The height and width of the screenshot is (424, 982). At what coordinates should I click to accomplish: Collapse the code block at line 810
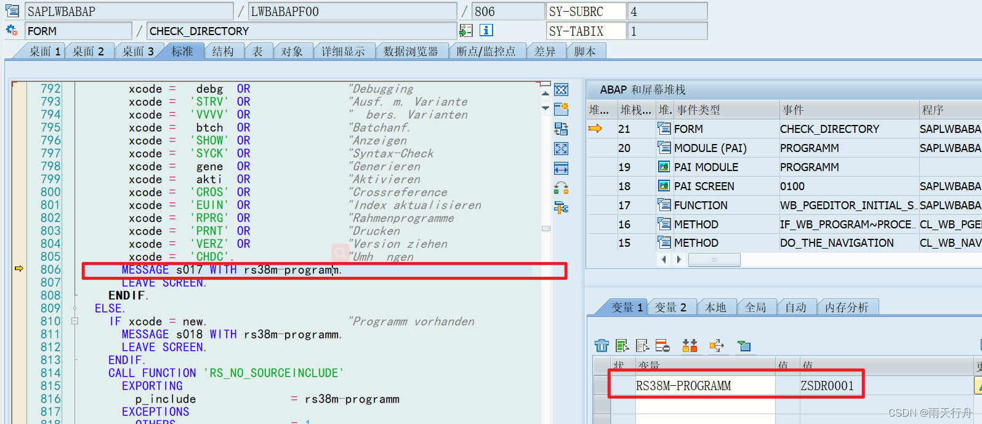click(75, 321)
